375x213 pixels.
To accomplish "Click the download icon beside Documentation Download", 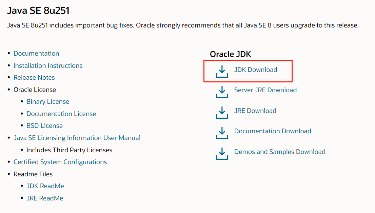I will coord(222,133).
